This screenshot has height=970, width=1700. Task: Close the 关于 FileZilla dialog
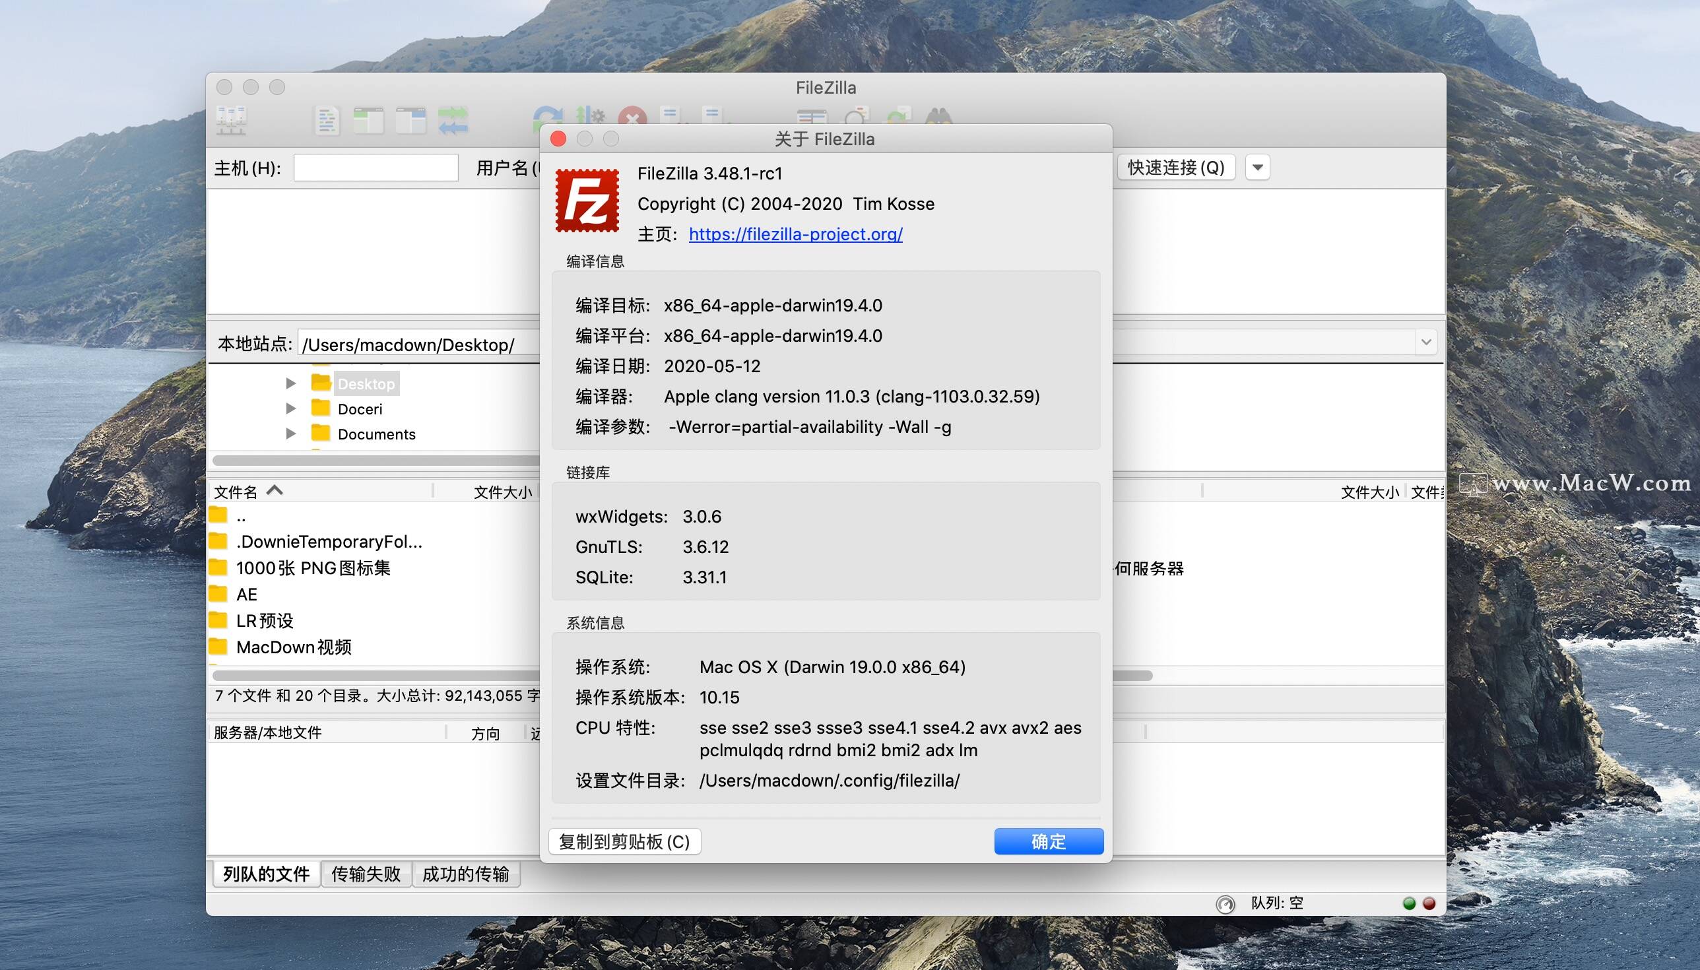click(x=558, y=139)
